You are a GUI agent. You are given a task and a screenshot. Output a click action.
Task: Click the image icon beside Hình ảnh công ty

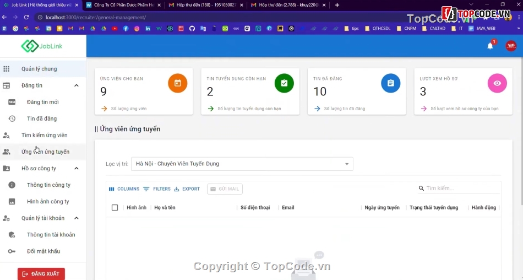pyautogui.click(x=12, y=202)
